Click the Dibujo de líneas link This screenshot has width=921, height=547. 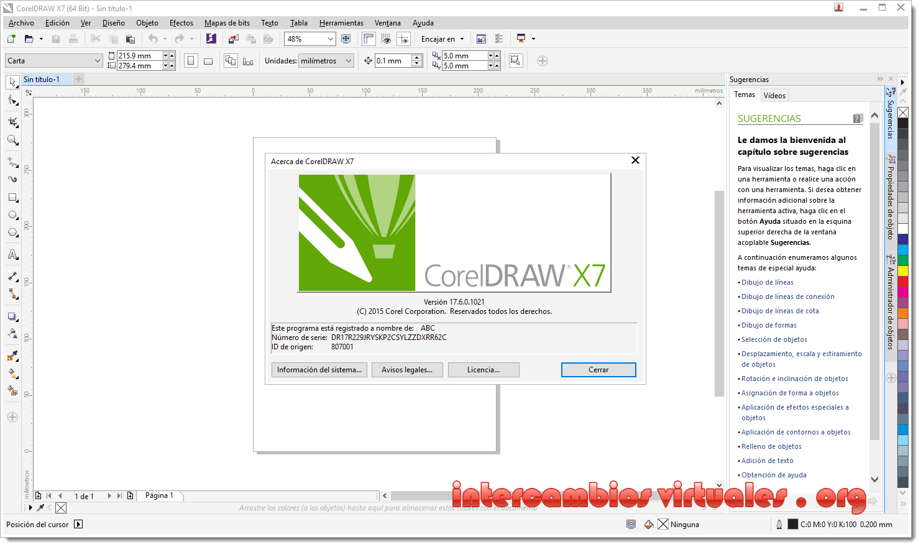tap(767, 282)
